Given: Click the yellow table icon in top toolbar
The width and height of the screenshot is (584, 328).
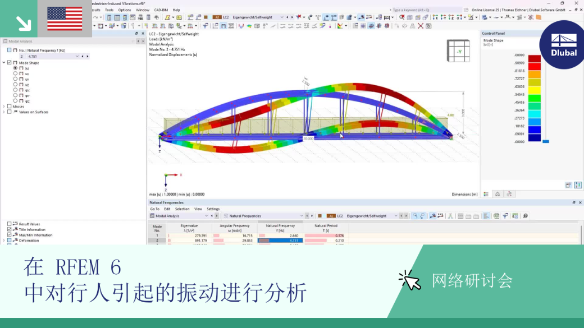Looking at the screenshot, I should [179, 17].
